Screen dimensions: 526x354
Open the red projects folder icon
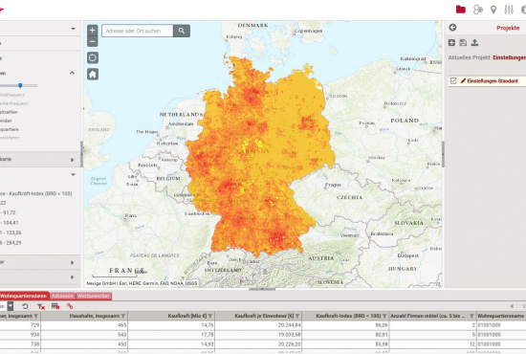tap(461, 10)
